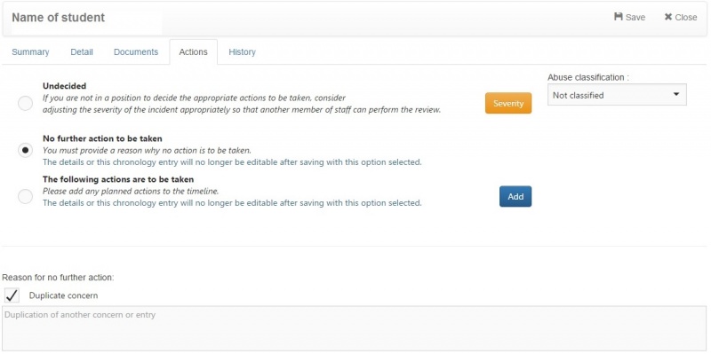Select the Undecided radio button
The width and height of the screenshot is (711, 354).
(x=25, y=104)
